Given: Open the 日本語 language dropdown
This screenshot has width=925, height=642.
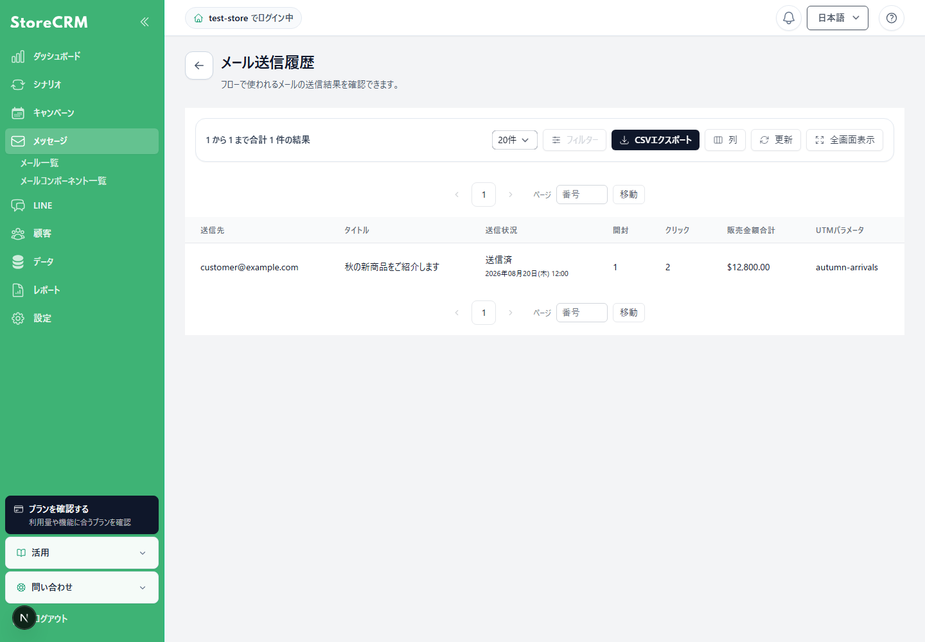Looking at the screenshot, I should click(838, 18).
